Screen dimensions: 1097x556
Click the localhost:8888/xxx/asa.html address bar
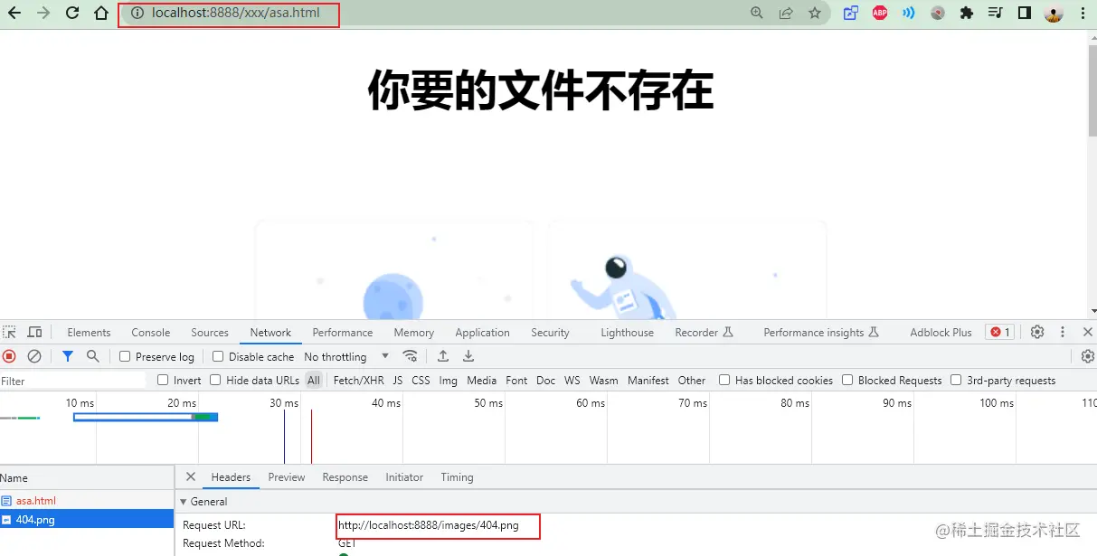[x=235, y=14]
